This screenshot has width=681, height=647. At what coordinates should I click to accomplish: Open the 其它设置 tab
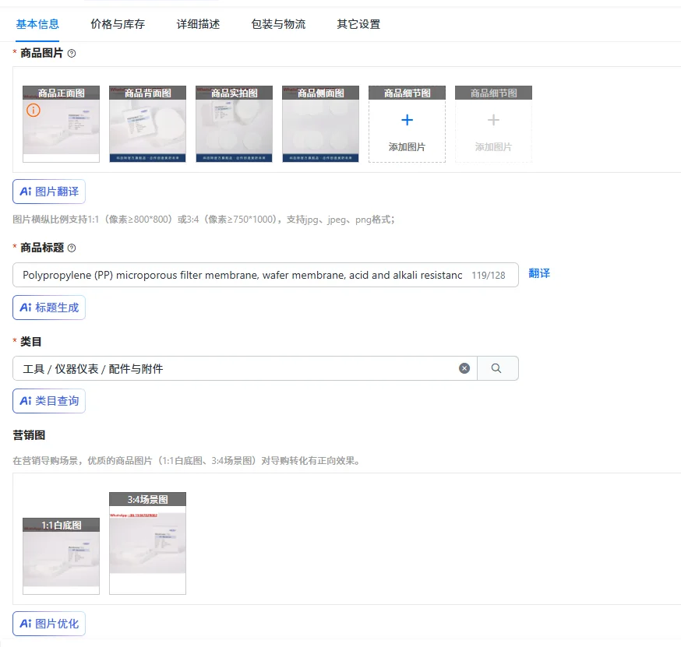(x=358, y=24)
